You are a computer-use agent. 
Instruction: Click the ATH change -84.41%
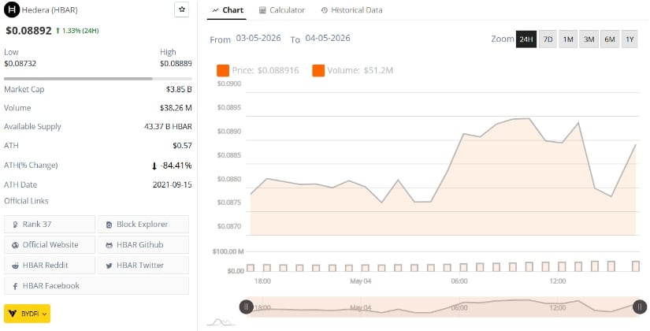[176, 166]
